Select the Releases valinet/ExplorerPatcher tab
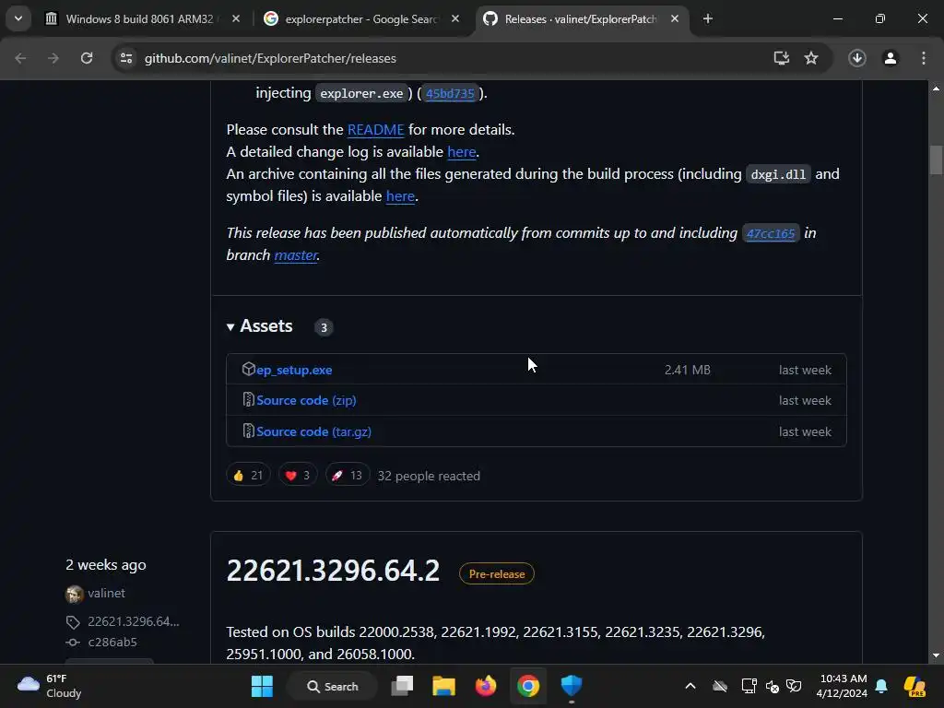The image size is (944, 708). 581,18
